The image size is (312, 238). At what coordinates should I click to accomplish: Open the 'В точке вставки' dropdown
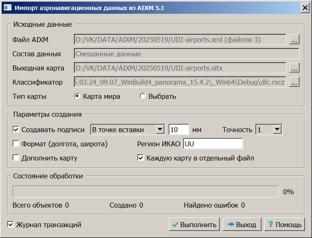pyautogui.click(x=160, y=130)
